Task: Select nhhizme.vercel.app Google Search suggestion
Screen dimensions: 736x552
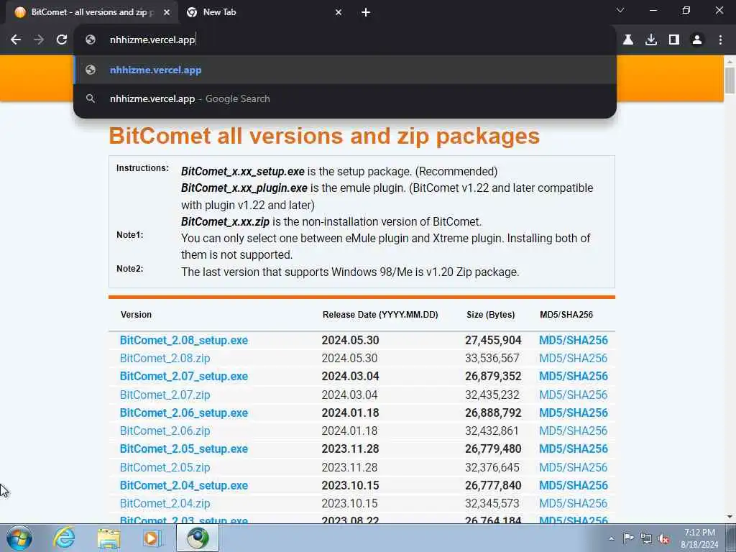Action: pyautogui.click(x=344, y=98)
